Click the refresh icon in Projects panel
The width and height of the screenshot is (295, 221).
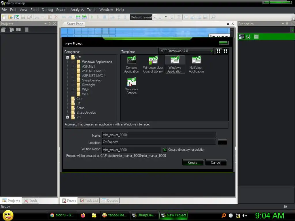pyautogui.click(x=18, y=30)
